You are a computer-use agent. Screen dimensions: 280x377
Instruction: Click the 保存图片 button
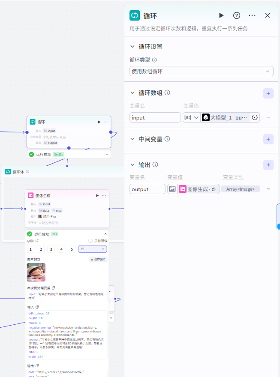pos(98,260)
